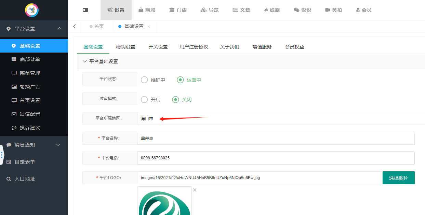
Task: Switch to the 关于我们 tab
Action: tap(229, 47)
